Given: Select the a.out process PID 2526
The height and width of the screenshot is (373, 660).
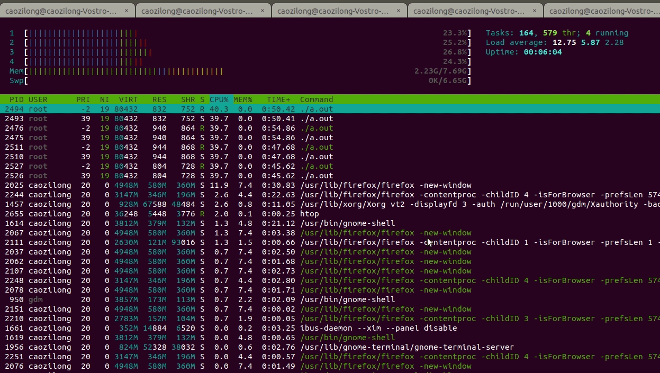Looking at the screenshot, I should pyautogui.click(x=330, y=176).
